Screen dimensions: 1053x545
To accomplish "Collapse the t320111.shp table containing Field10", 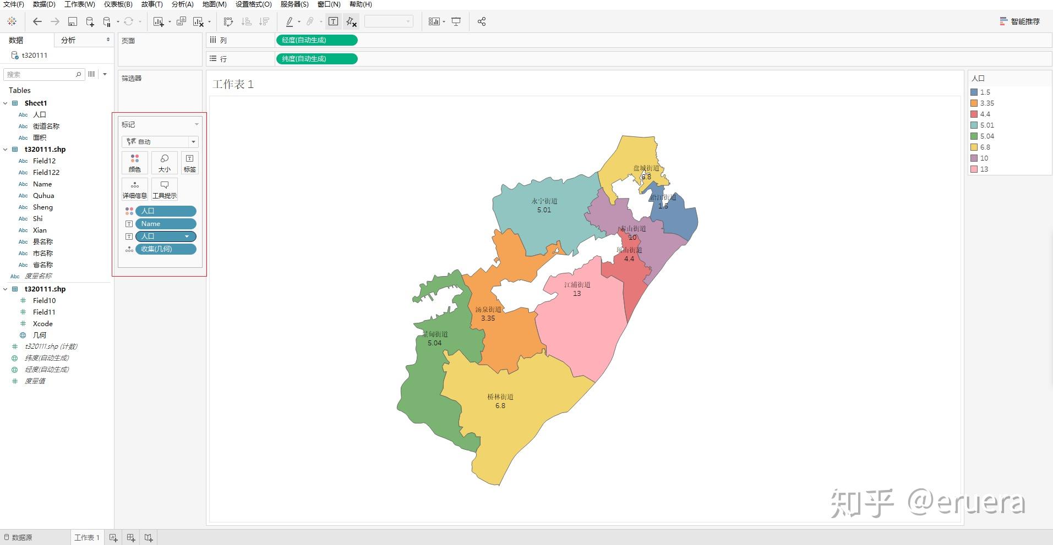I will 6,289.
